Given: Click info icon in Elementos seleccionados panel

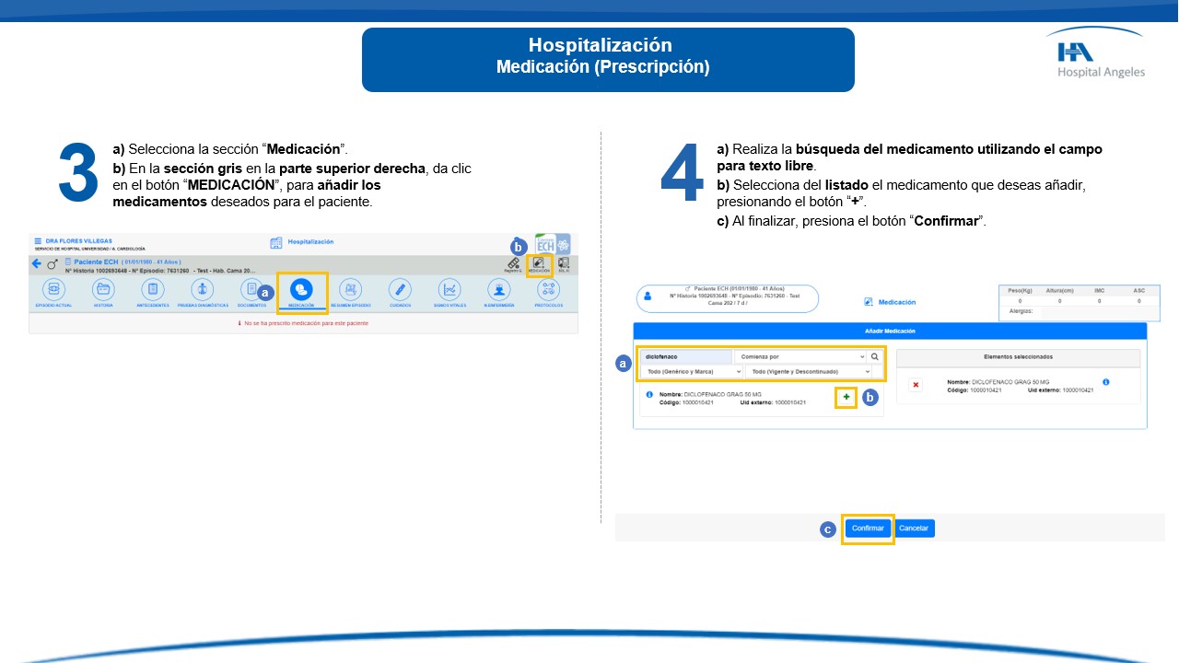Looking at the screenshot, I should point(1105,382).
